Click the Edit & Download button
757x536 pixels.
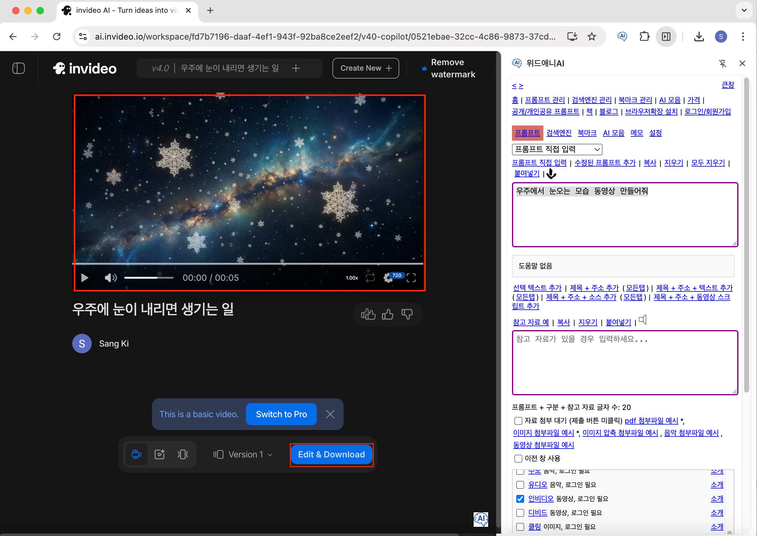click(x=331, y=454)
